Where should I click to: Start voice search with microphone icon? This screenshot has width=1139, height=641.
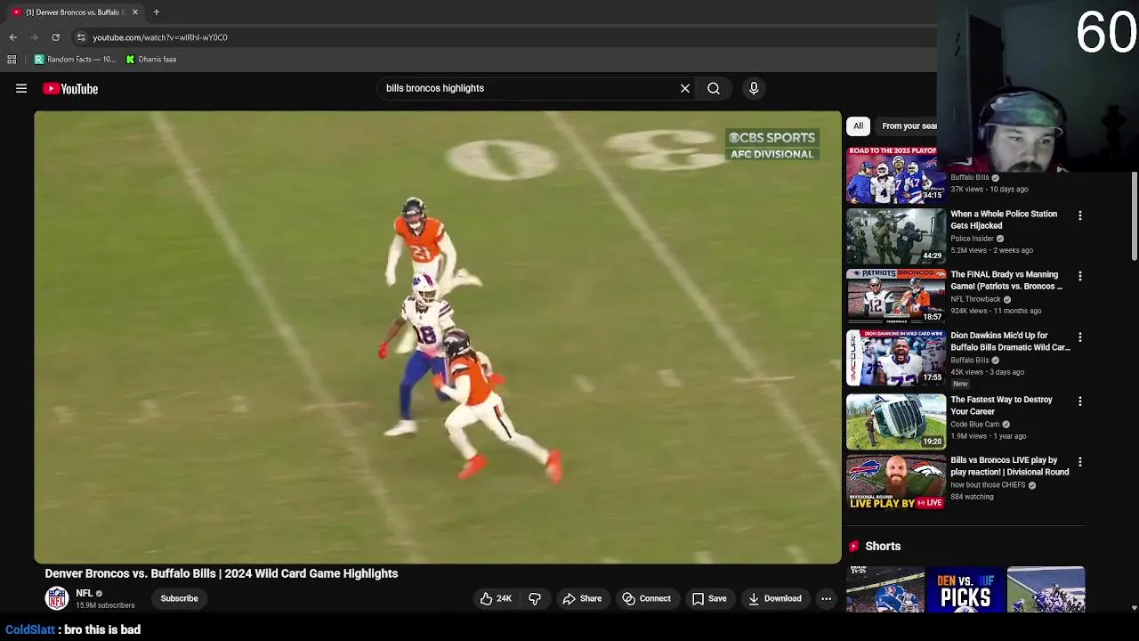[754, 88]
